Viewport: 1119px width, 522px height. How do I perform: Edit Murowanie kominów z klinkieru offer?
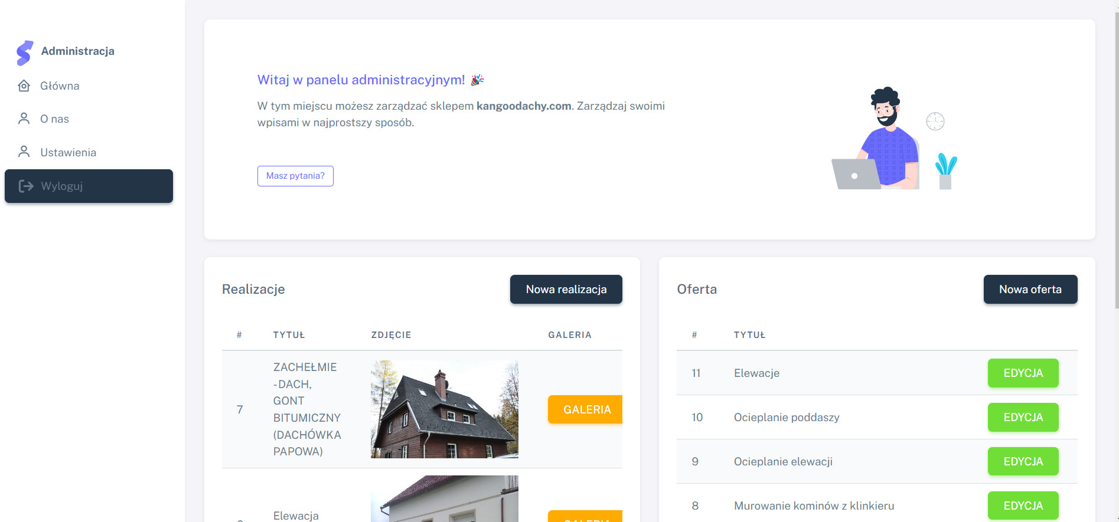(1023, 505)
